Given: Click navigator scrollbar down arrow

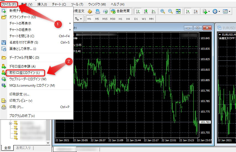Looking at the screenshot, I should click(x=48, y=143).
